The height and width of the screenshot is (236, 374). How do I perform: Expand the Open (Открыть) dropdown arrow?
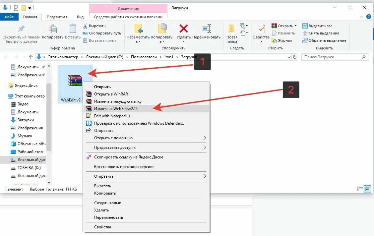pyautogui.click(x=295, y=26)
